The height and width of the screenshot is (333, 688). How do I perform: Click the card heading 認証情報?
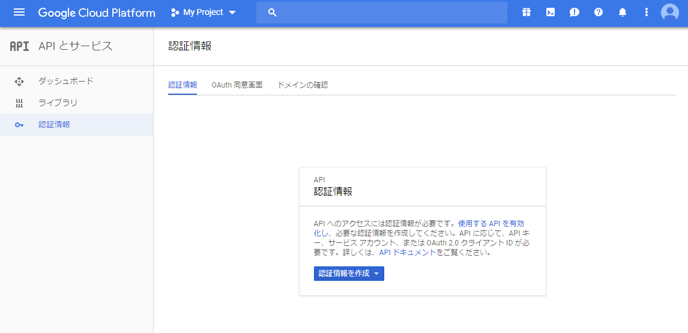333,192
